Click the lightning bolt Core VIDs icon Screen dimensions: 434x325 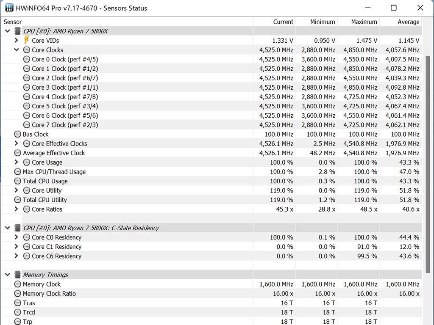(26, 40)
